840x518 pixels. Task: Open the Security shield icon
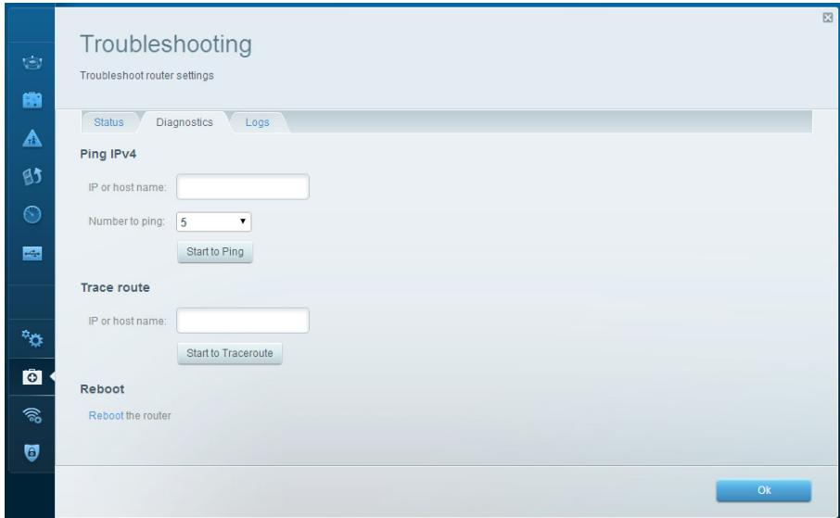(32, 452)
